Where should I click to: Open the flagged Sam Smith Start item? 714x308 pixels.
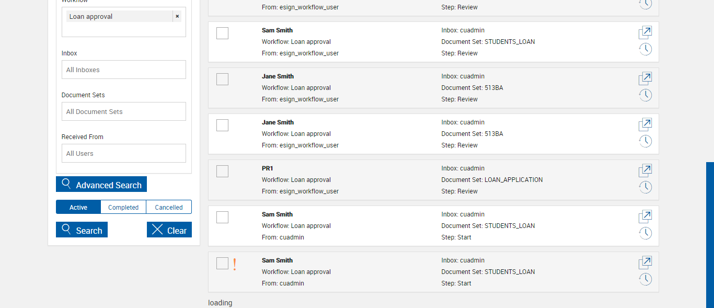click(645, 263)
